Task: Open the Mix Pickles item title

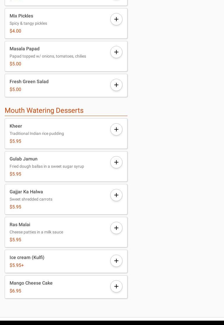Action: pos(21,16)
